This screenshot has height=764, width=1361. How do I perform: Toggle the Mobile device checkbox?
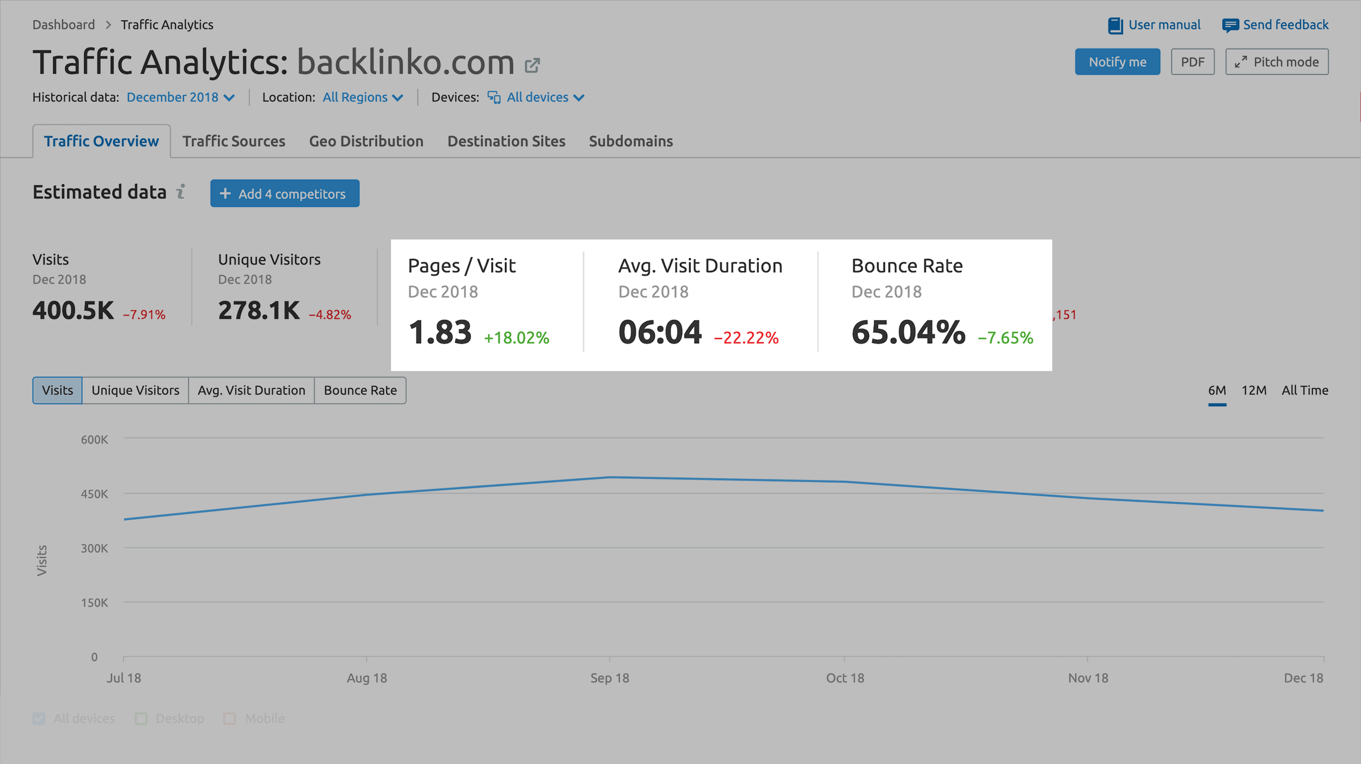(228, 718)
